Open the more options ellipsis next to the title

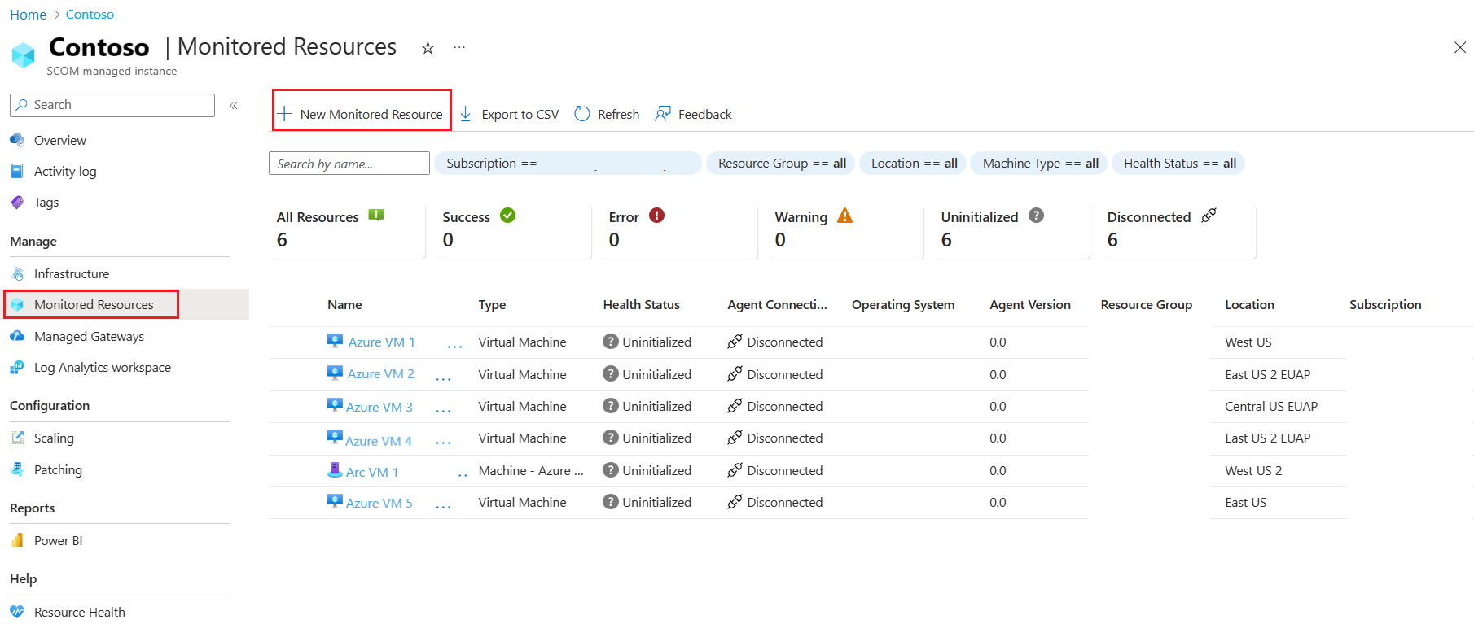pyautogui.click(x=459, y=47)
